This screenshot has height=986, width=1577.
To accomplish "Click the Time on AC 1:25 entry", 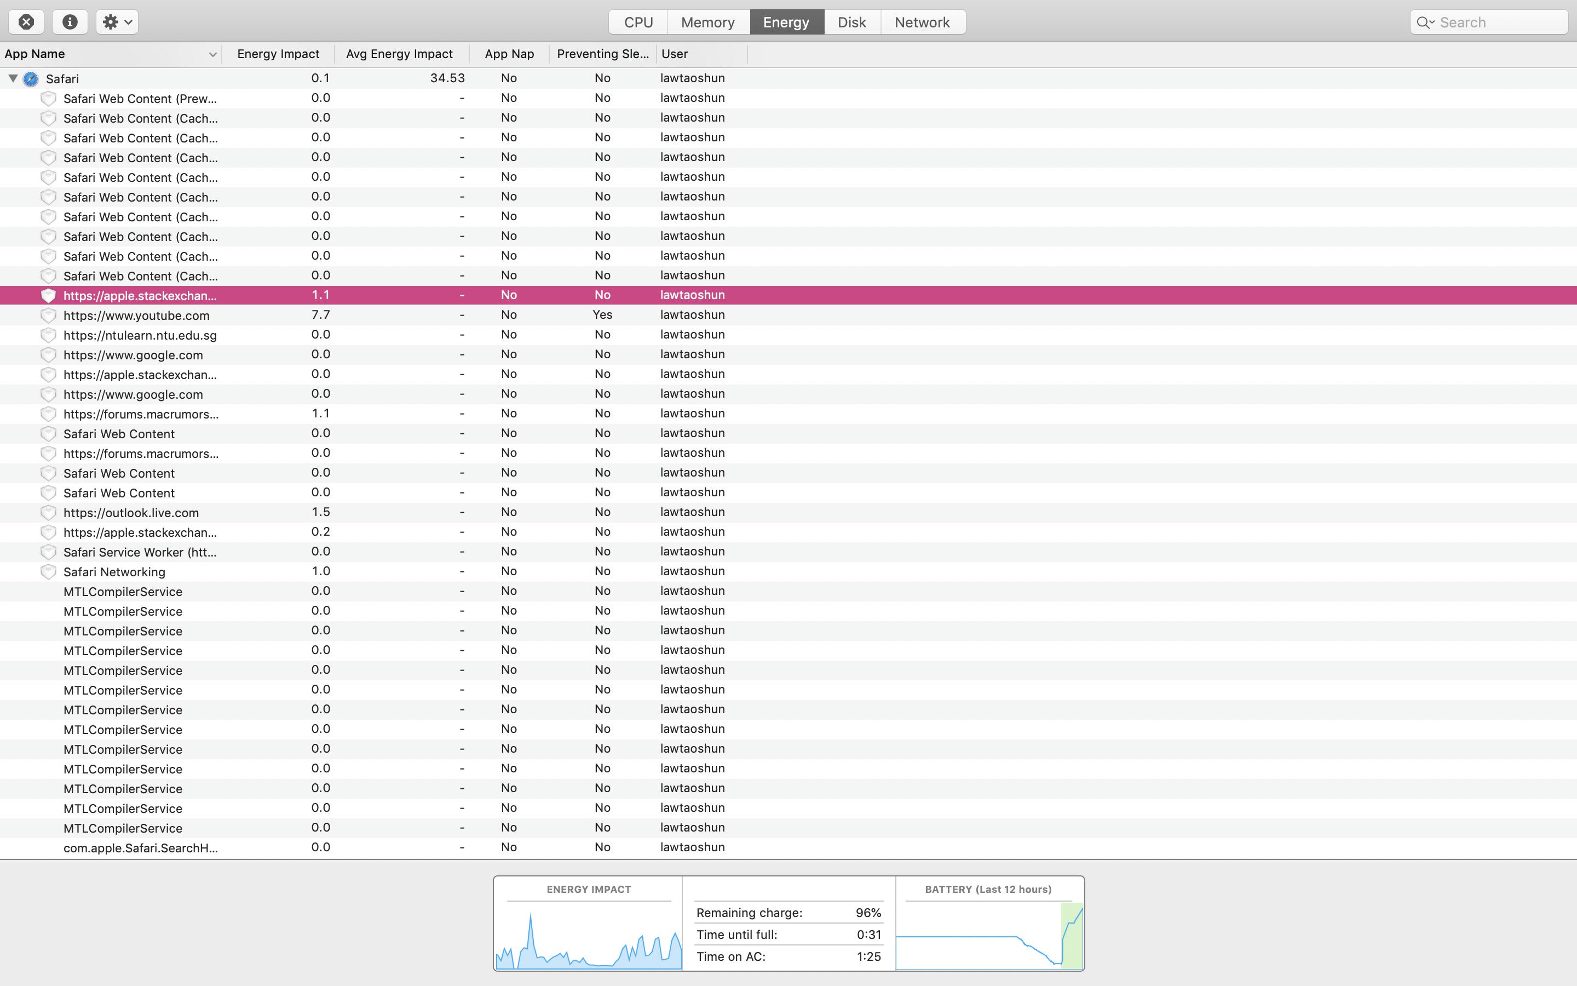I will (788, 956).
